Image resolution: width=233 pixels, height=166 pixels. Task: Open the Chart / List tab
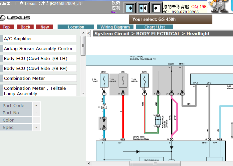pyautogui.click(x=154, y=27)
